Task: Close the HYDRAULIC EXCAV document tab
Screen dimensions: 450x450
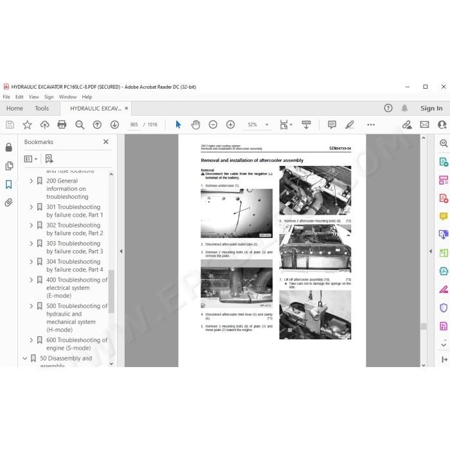Action: (x=126, y=108)
